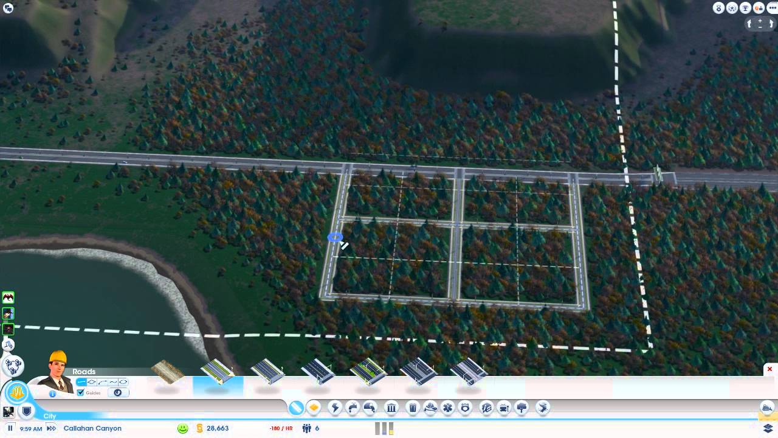778x438 pixels.
Task: Open the Power lightning bolt menu
Action: [335, 408]
